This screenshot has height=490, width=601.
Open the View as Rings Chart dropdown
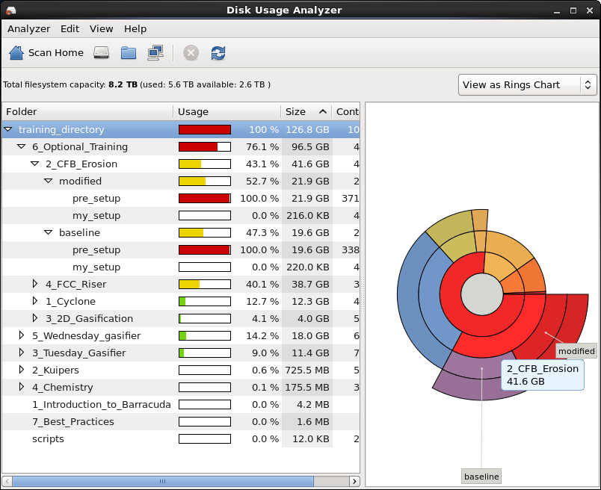click(x=527, y=84)
